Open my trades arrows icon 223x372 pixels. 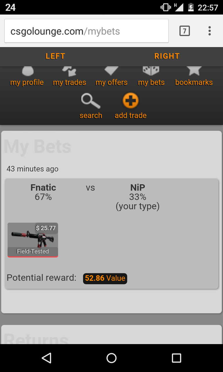pos(69,71)
